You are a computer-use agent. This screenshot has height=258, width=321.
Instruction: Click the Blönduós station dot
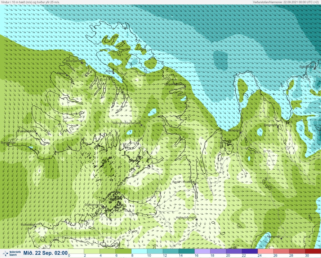[240, 132]
